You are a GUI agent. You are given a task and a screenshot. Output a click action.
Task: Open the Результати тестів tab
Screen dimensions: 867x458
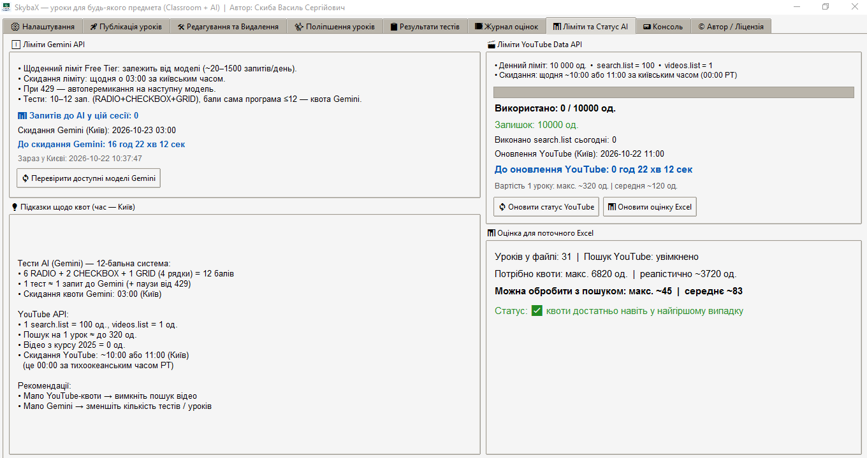pyautogui.click(x=425, y=27)
